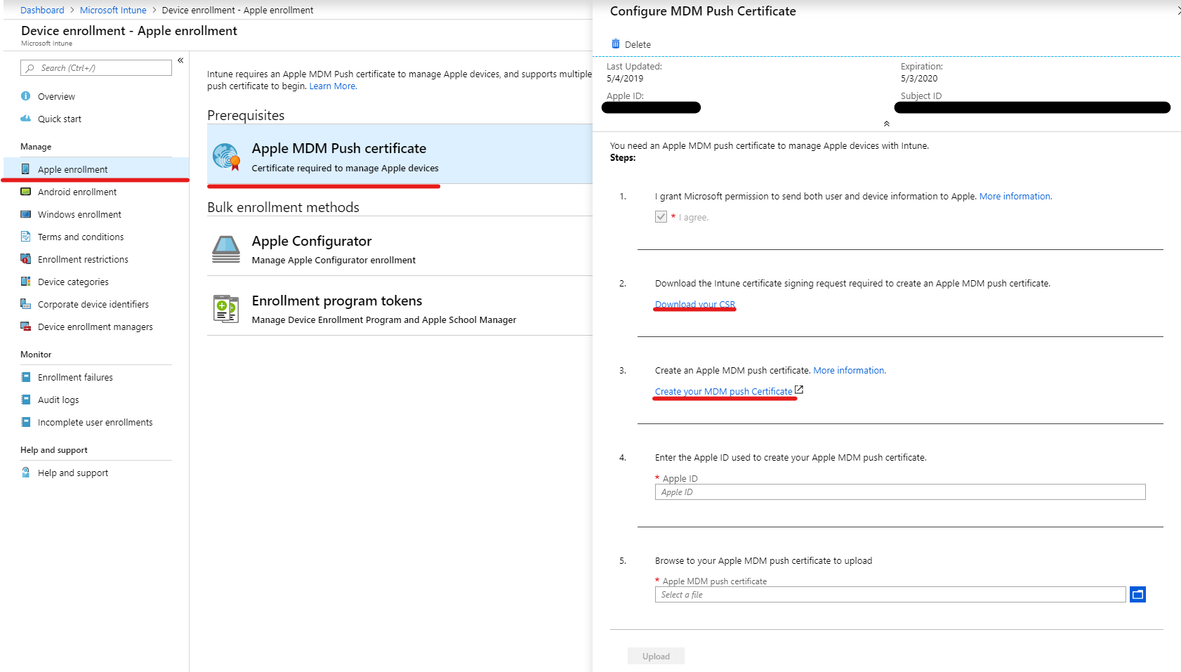The height and width of the screenshot is (672, 1181).
Task: View Audit logs from the Monitor section
Action: (58, 400)
